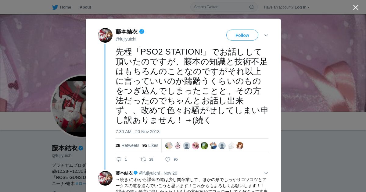
Task: Click the first liker avatar in row
Action: pyautogui.click(x=169, y=146)
